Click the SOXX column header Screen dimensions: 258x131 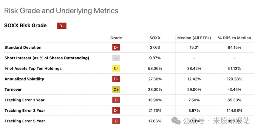[x=155, y=38]
